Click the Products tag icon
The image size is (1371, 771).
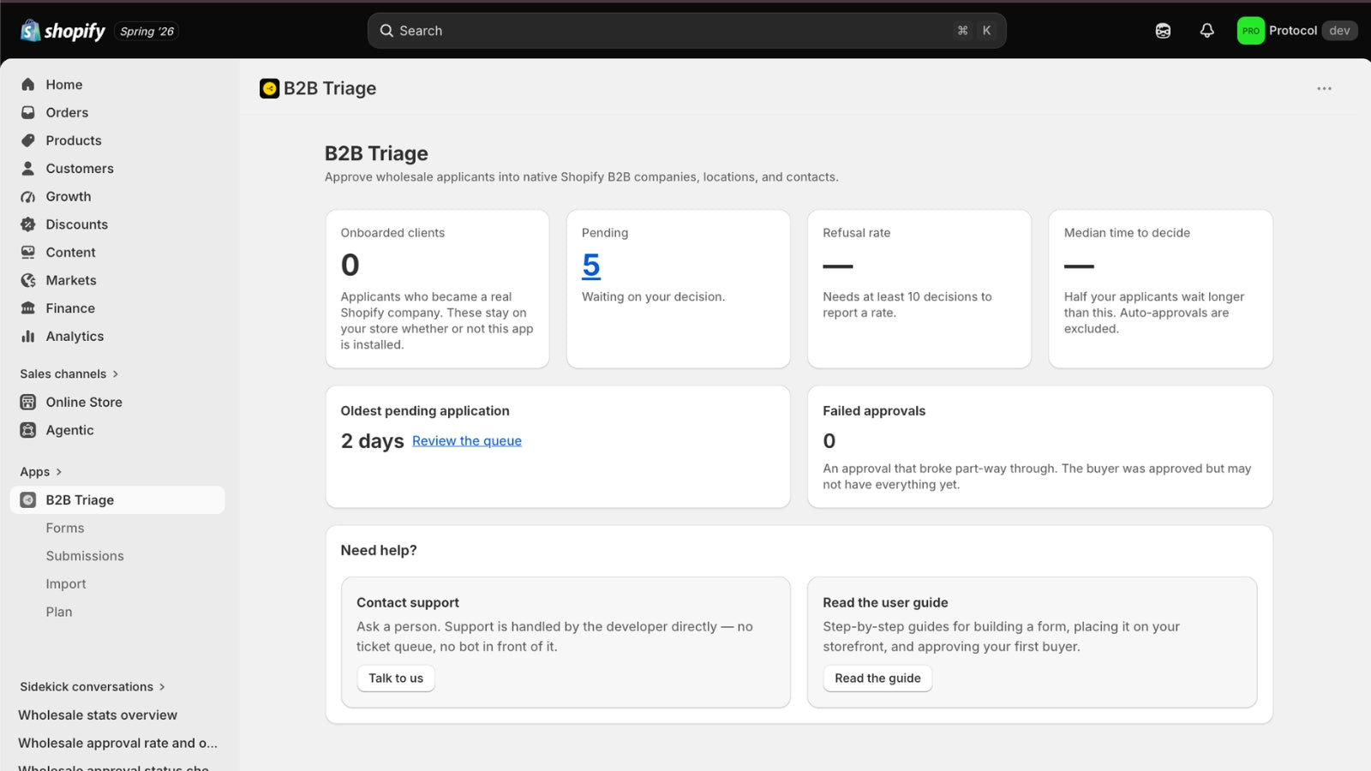pos(28,140)
